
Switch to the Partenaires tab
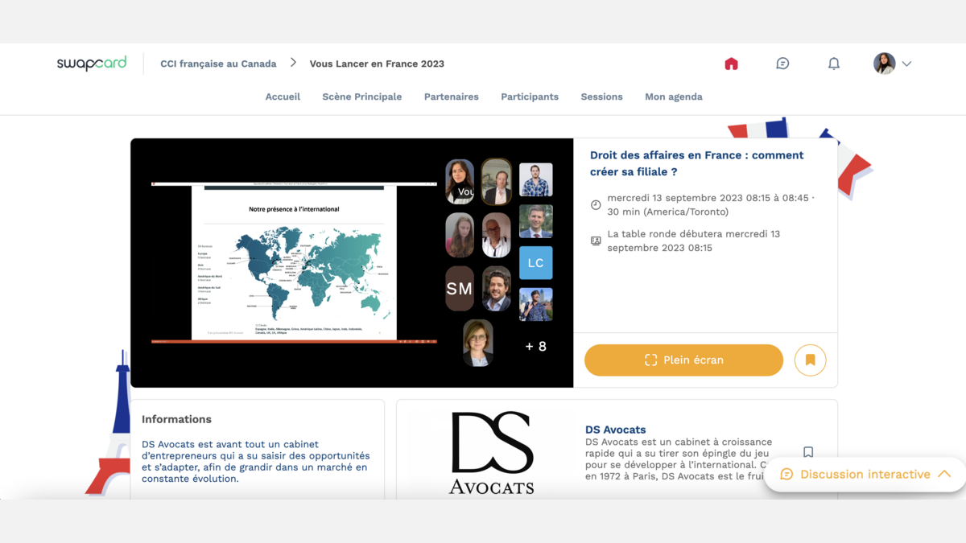tap(451, 97)
